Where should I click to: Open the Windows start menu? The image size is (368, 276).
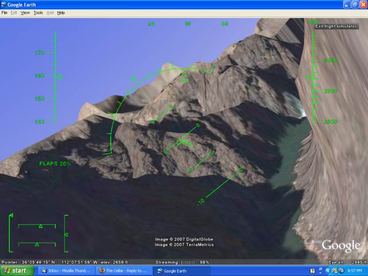tap(17, 271)
